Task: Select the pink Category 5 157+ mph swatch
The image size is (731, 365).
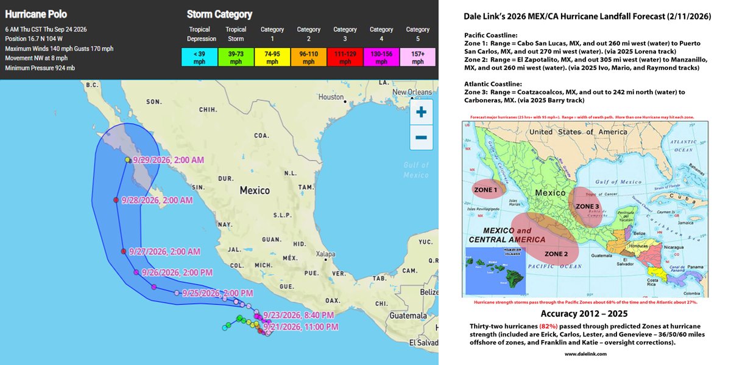Action: click(x=418, y=57)
